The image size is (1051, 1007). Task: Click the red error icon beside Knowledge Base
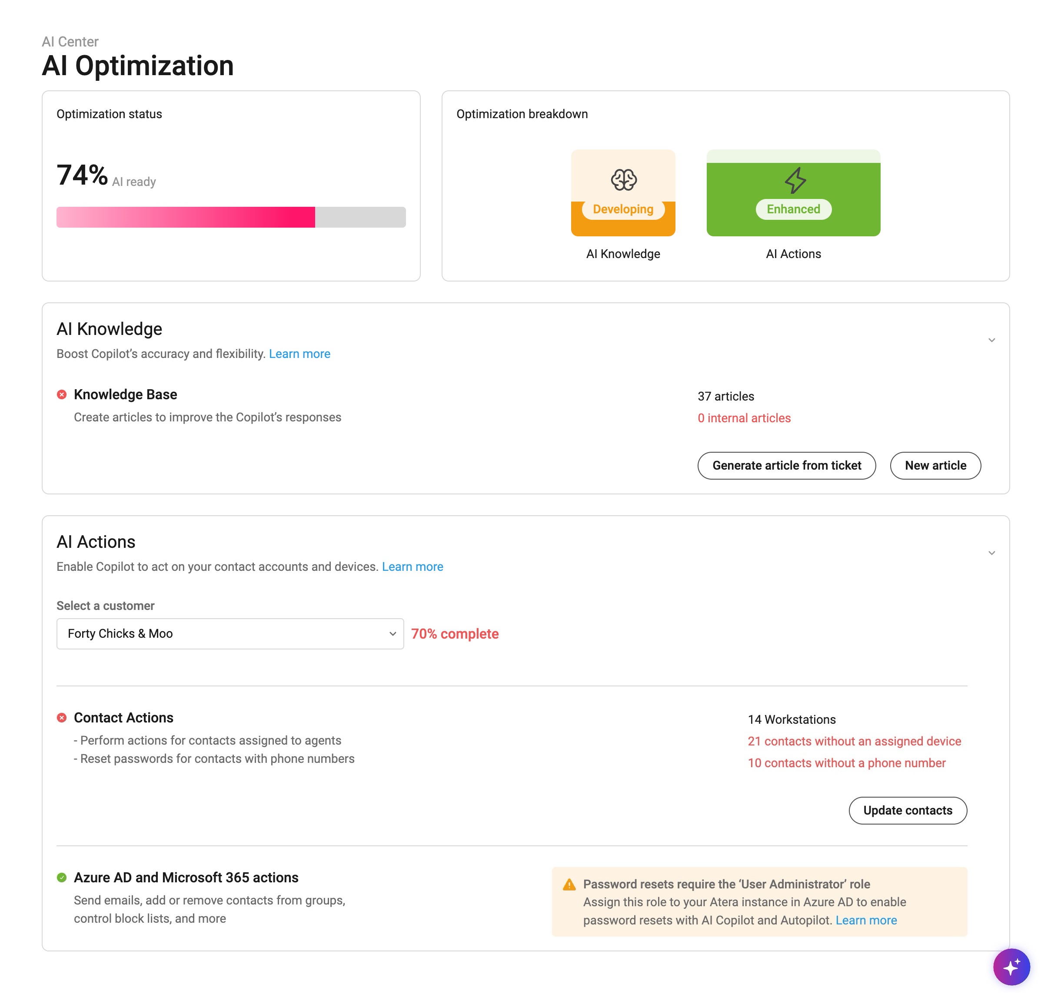coord(62,394)
